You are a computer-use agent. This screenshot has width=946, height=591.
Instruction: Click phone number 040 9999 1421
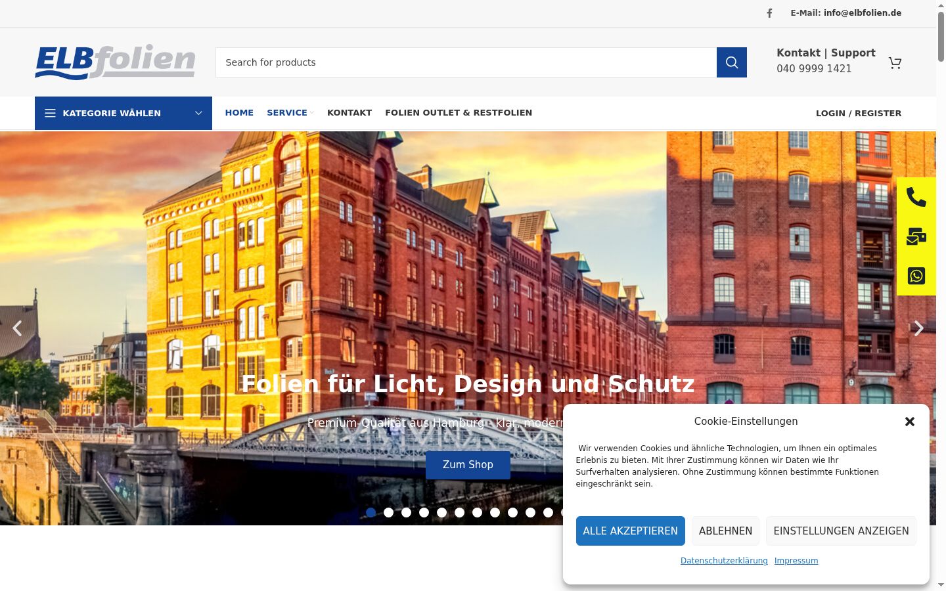pos(814,68)
